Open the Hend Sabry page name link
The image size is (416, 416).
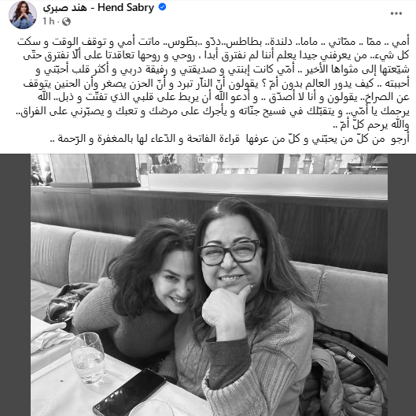coord(126,8)
